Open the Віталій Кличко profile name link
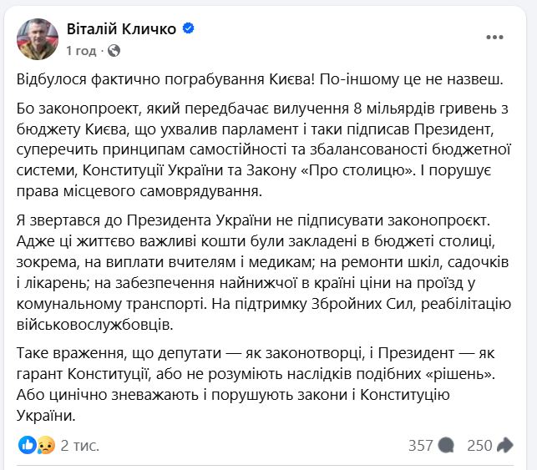The image size is (537, 470). tap(122, 28)
